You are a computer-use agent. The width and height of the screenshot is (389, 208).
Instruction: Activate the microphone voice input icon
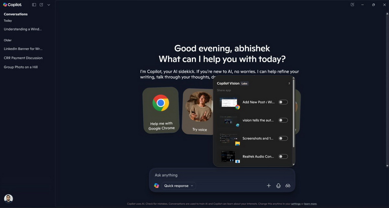tap(278, 186)
